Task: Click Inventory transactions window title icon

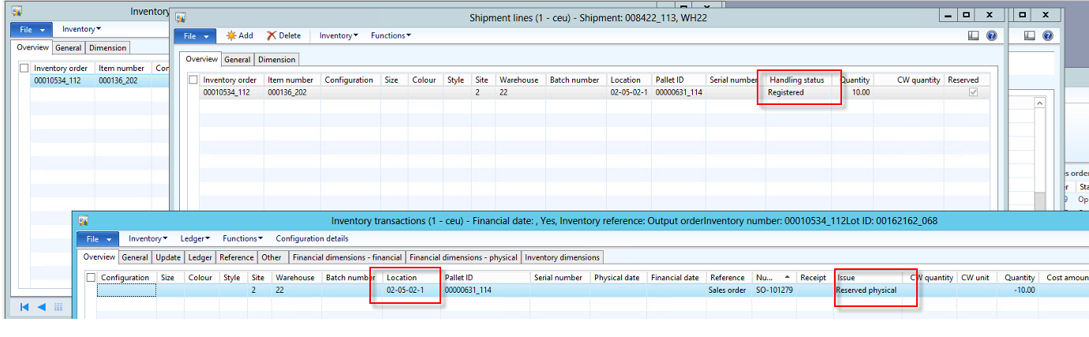Action: [83, 221]
